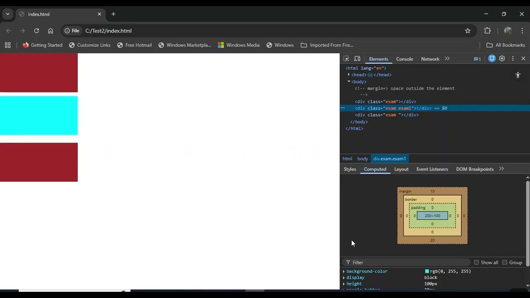The image size is (530, 298).
Task: Click the div.exam.exam1 breadcrumb
Action: point(390,159)
